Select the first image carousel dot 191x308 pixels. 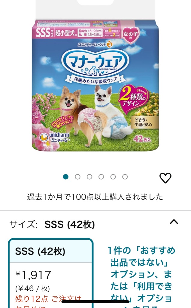tap(66, 177)
